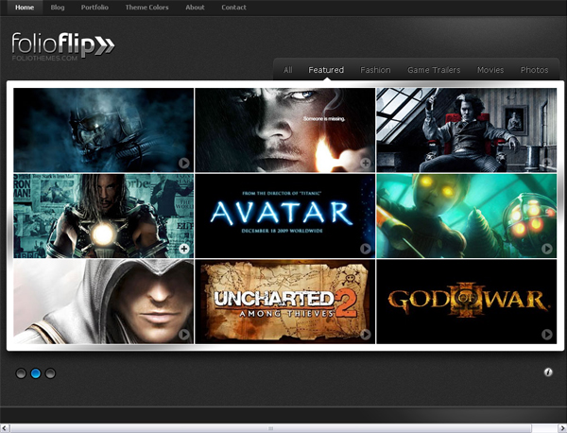
Task: Switch to the Fashion category
Action: pyautogui.click(x=375, y=70)
